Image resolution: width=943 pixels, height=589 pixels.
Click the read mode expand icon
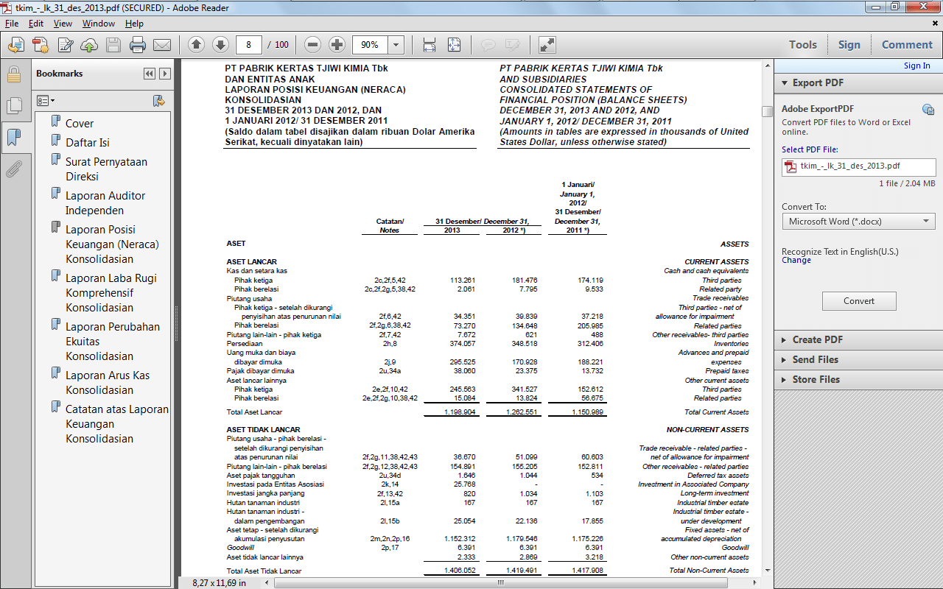tap(547, 45)
